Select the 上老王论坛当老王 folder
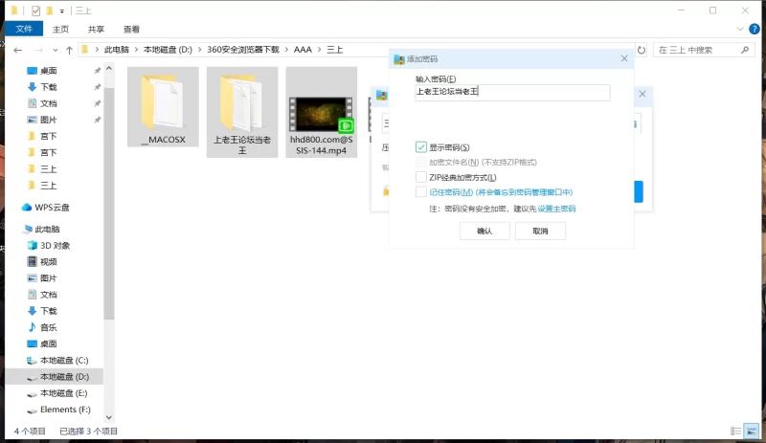Viewport: 766px width, 443px height. pyautogui.click(x=242, y=112)
